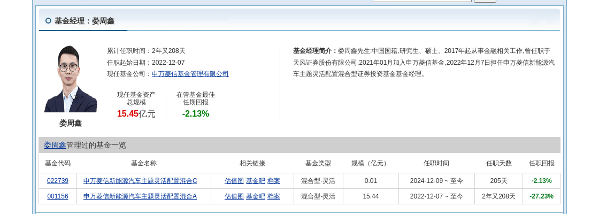599x214 pixels.
Task: Click the circle bullet icon beside 基金经理
Action: [48, 21]
